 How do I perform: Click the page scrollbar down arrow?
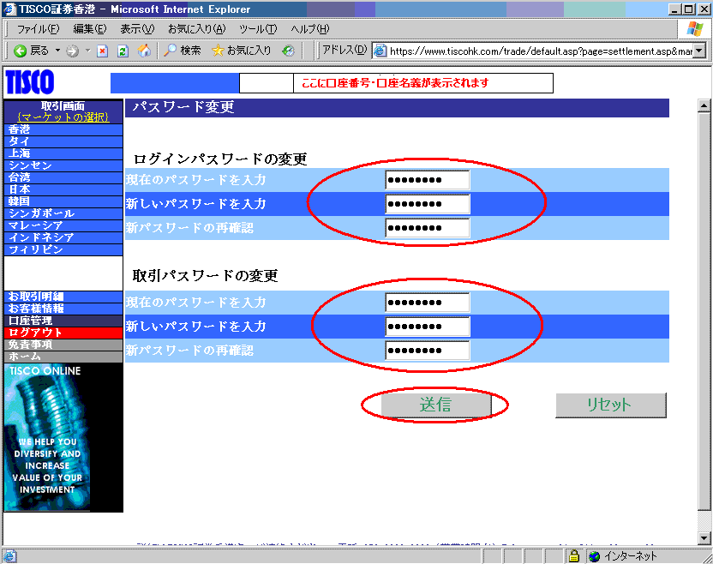coord(704,538)
